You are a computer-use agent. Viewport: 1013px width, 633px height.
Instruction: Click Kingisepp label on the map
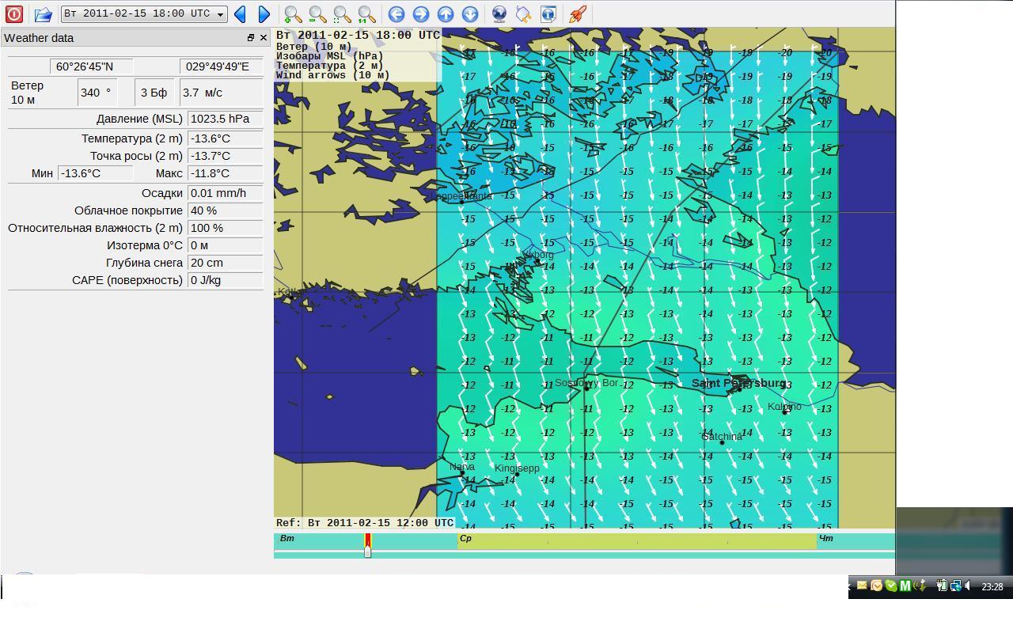[x=517, y=468]
